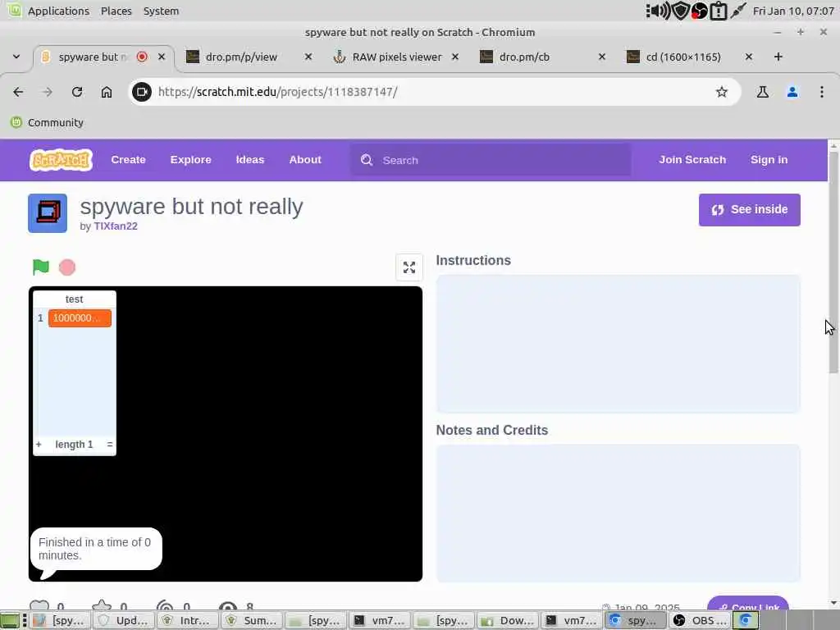
Task: Click the Sign in link
Action: pyautogui.click(x=769, y=160)
